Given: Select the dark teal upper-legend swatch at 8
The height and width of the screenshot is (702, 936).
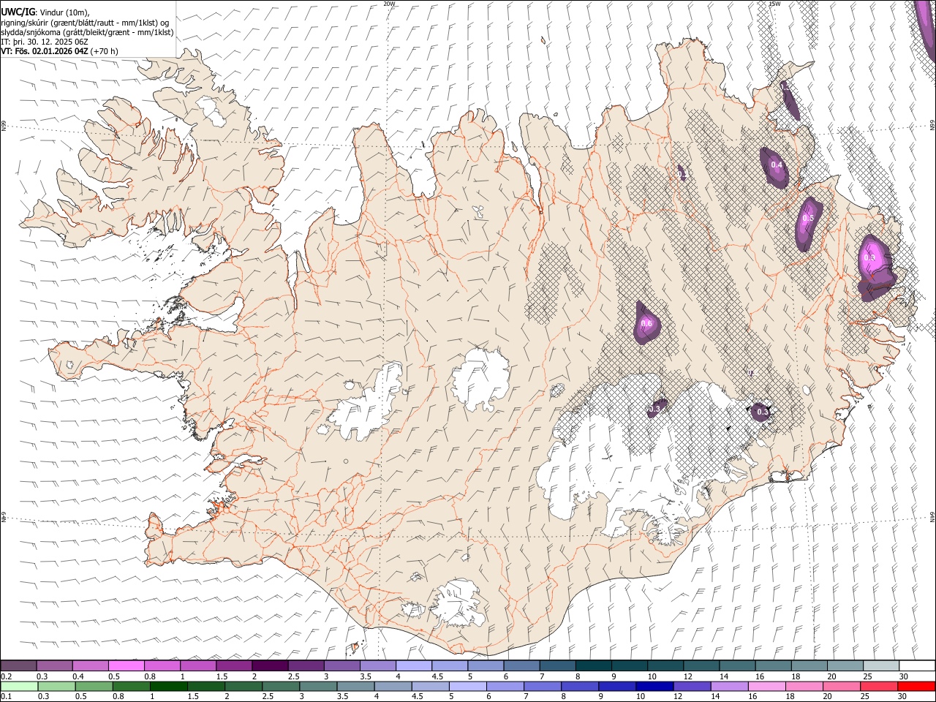Looking at the screenshot, I should tap(593, 665).
